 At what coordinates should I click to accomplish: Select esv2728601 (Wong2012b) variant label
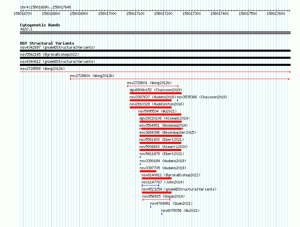[x=149, y=83]
